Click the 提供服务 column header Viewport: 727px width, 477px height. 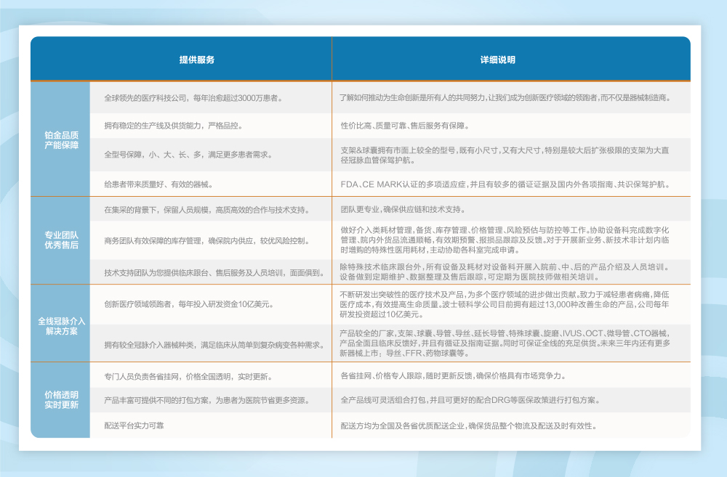click(x=196, y=60)
